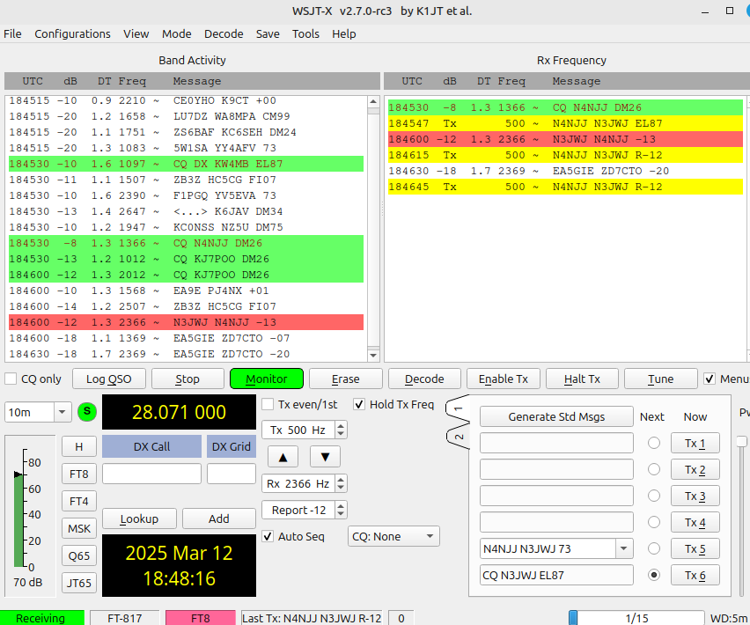Click Generate Std Msgs
The width and height of the screenshot is (750, 625).
click(556, 416)
